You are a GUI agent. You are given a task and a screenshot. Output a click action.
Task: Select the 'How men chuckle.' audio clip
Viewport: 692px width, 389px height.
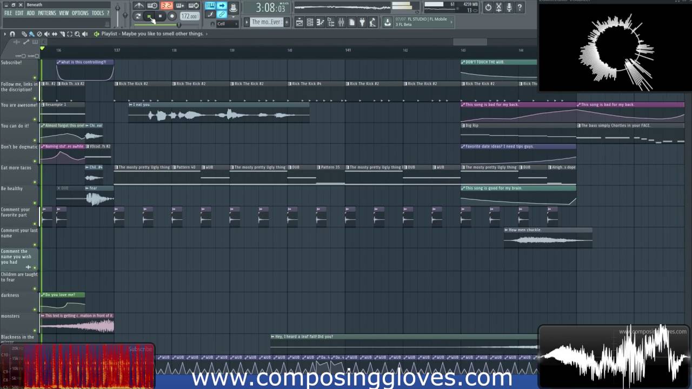click(x=548, y=238)
